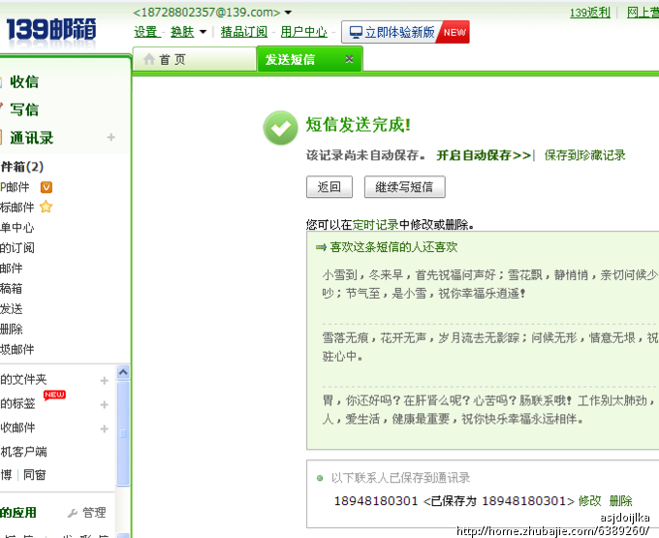This screenshot has width=659, height=538.
Task: Click the plus icon beside 通讯录
Action: pos(110,138)
